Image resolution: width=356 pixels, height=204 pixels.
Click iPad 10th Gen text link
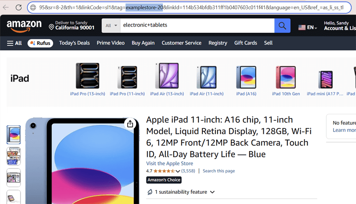[286, 94]
